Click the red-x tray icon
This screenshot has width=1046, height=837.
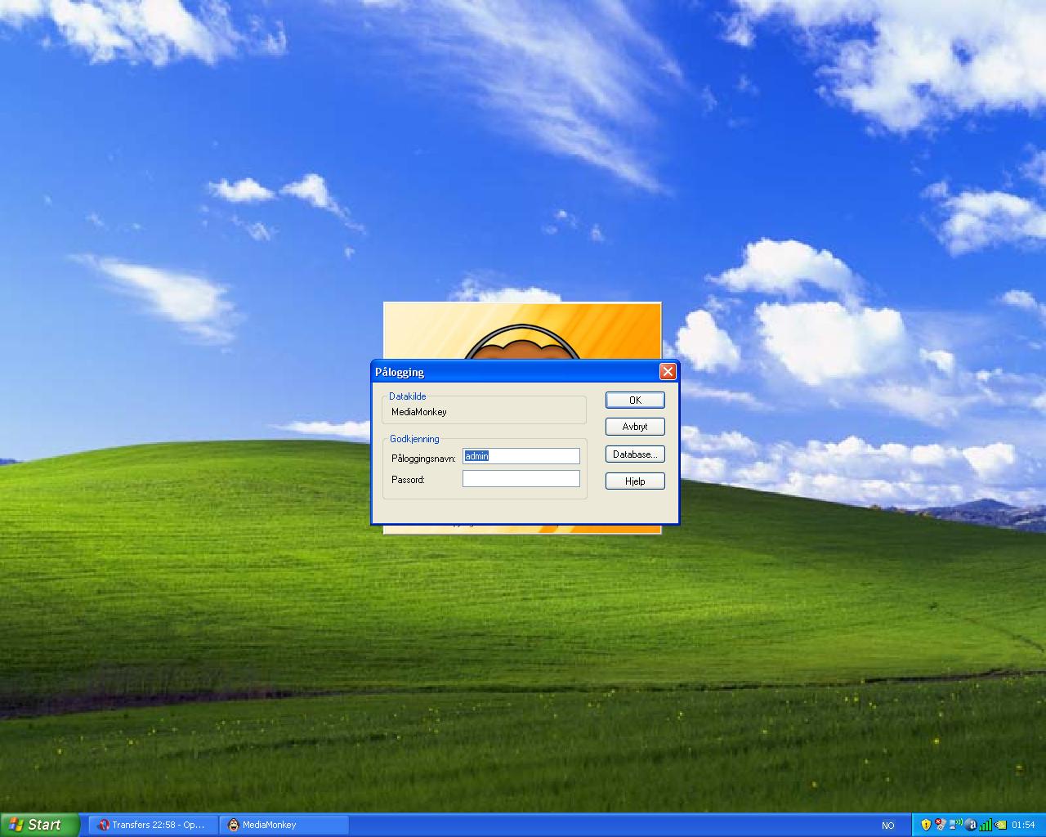tap(941, 825)
